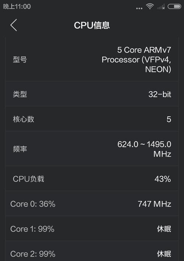
Task: Select the 核心数 row
Action: tap(92, 119)
